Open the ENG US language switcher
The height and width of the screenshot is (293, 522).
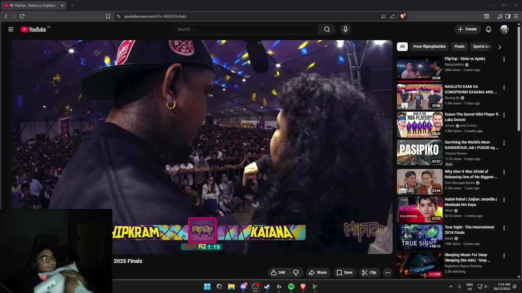(x=470, y=286)
